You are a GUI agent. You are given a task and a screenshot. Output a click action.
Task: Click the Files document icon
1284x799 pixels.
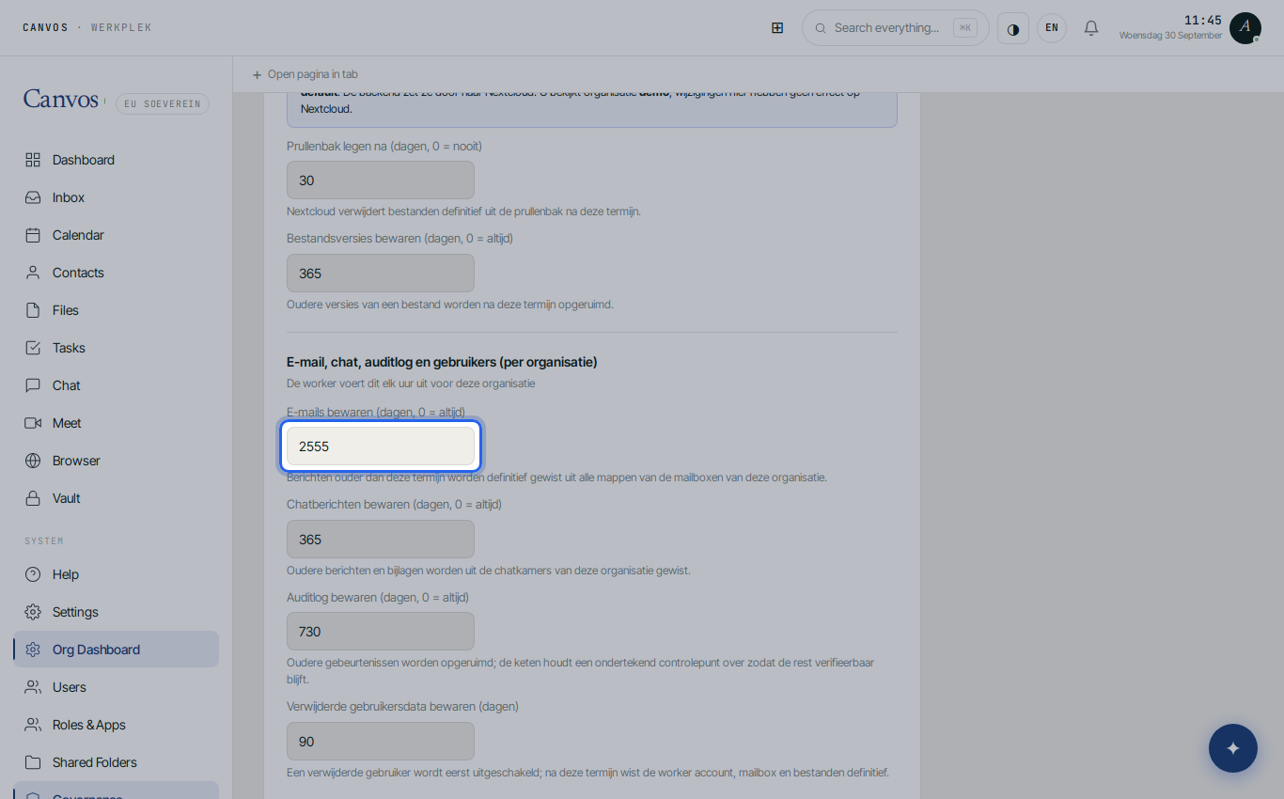[x=33, y=310]
